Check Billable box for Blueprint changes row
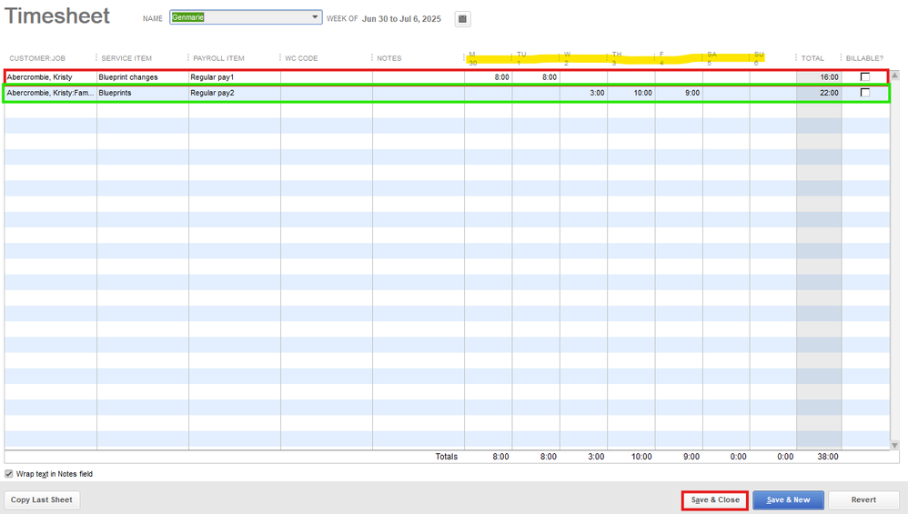Screen dimensions: 908x514 click(864, 77)
